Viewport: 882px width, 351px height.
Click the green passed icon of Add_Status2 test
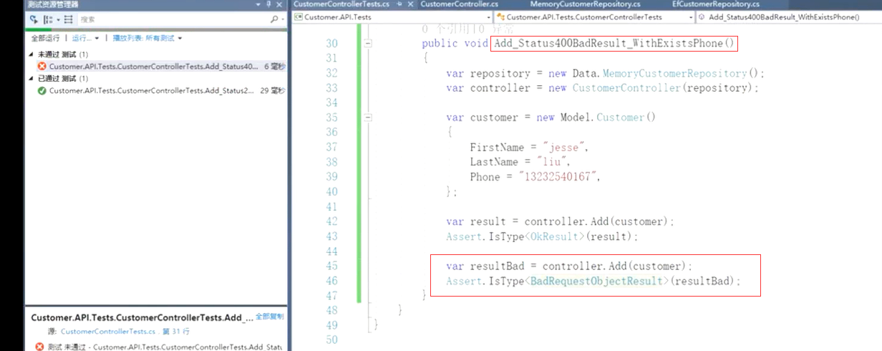tap(42, 91)
